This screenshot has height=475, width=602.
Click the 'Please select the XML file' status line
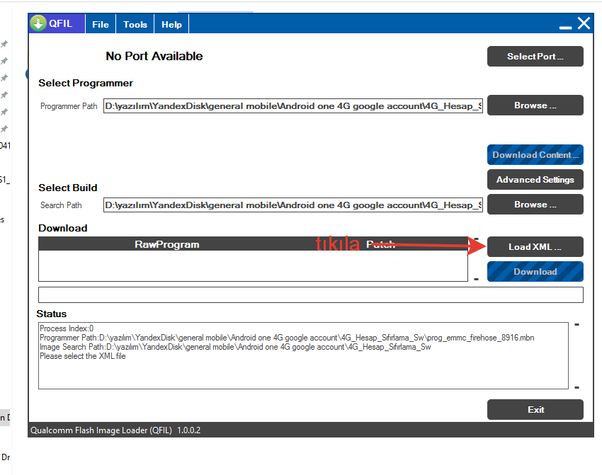click(83, 356)
